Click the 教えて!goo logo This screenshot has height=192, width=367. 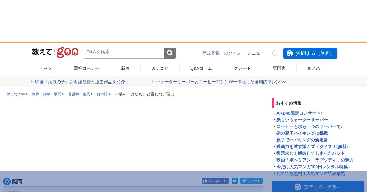55,52
